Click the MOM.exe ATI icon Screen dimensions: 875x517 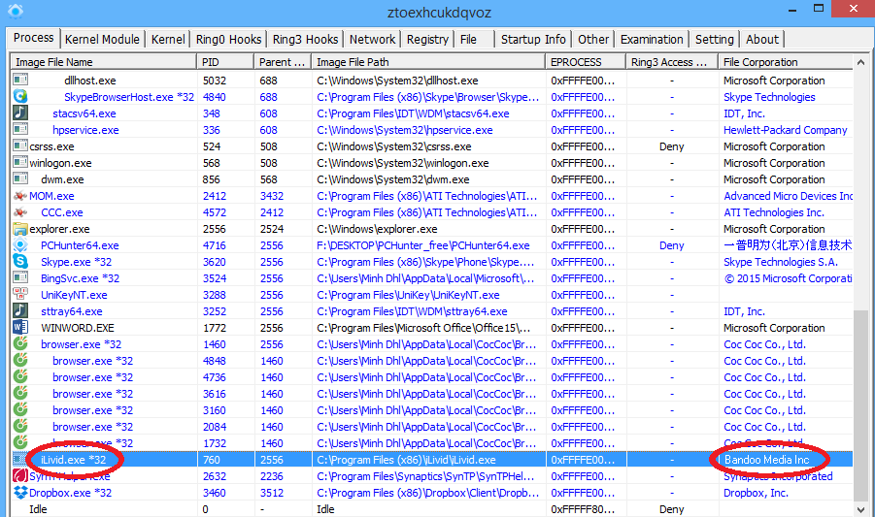point(20,196)
